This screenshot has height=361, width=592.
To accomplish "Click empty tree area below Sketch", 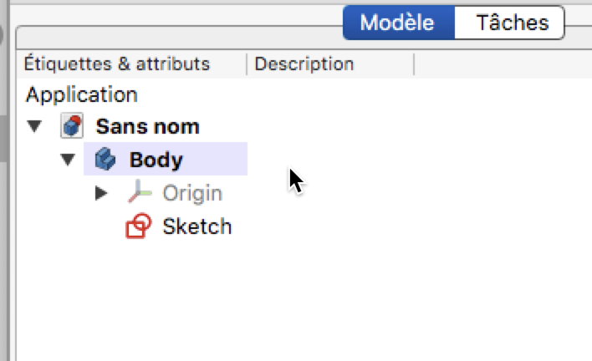I will (302, 298).
